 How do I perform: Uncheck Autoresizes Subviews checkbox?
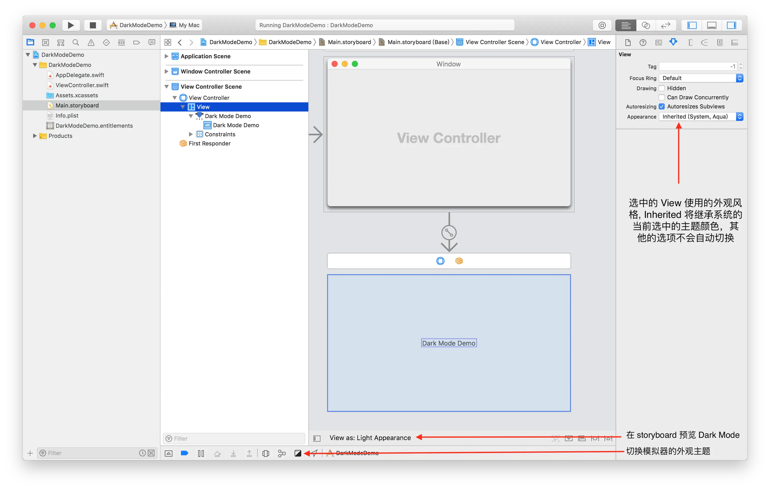click(662, 106)
